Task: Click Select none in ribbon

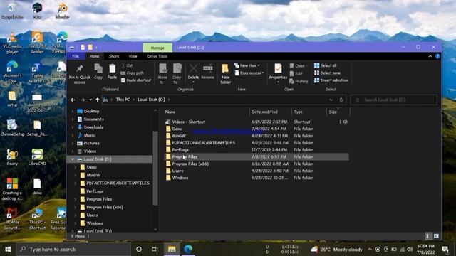Action: tap(327, 73)
